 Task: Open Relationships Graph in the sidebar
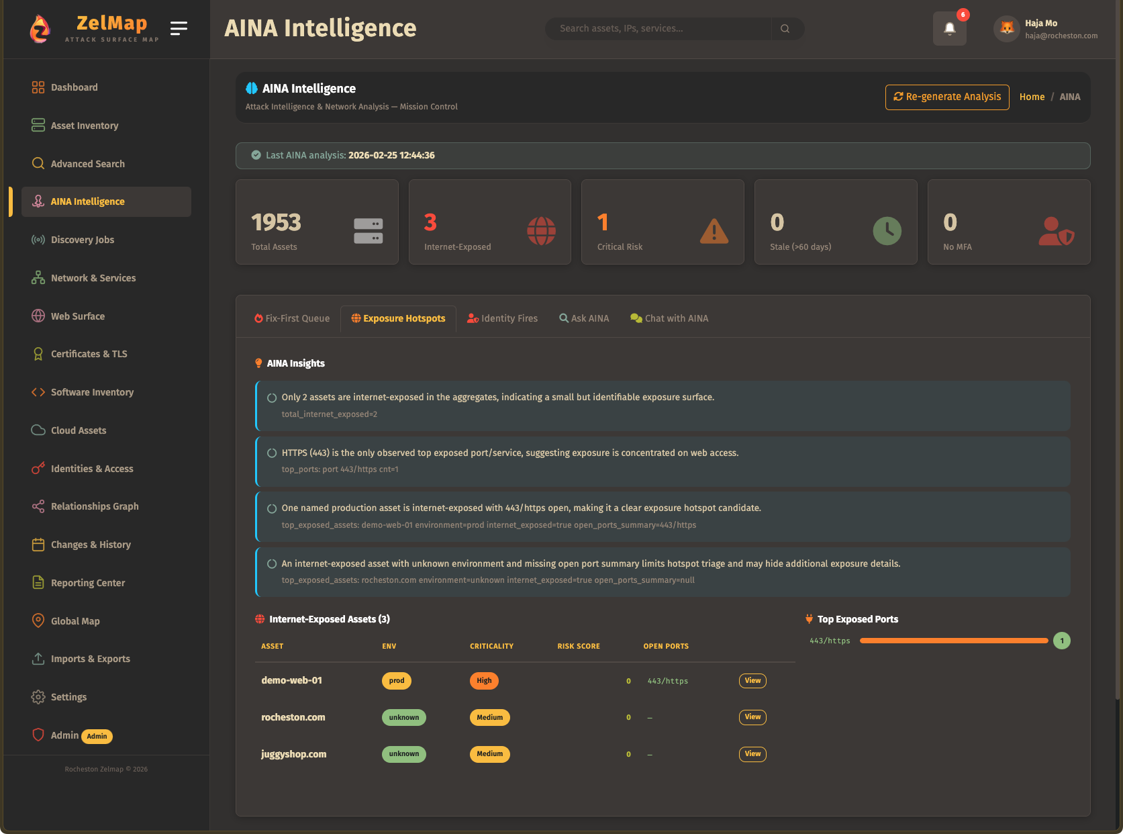tap(95, 506)
